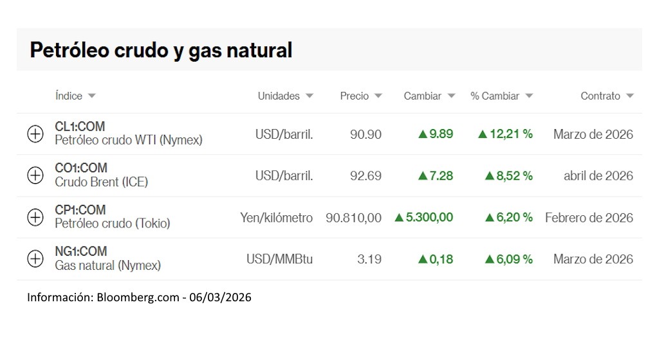Sort by Cambiar column arrow

(x=451, y=96)
